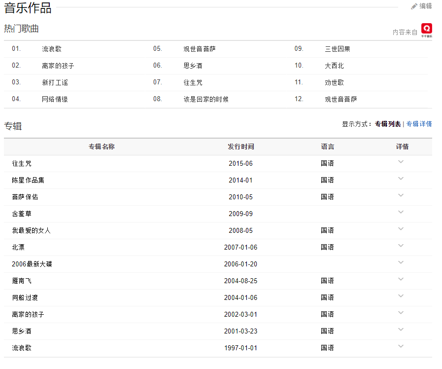The height and width of the screenshot is (369, 442).
Task: Select hot song 三世因果
Action: point(338,49)
